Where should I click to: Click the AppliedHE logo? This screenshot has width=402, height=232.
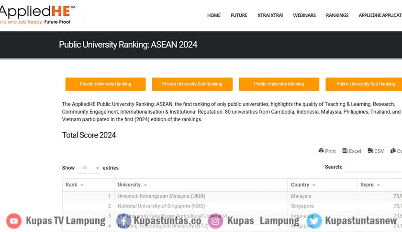37,15
